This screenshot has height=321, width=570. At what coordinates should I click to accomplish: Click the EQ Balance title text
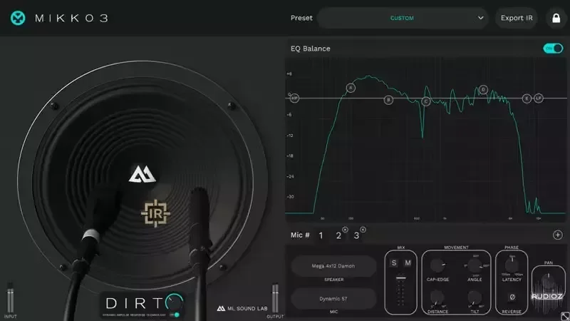pos(311,49)
